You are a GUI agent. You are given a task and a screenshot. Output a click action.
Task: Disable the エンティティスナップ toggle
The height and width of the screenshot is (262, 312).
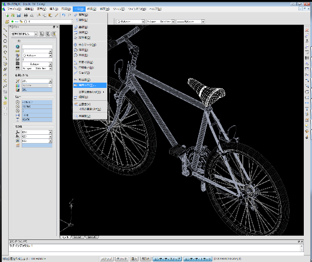(x=167, y=259)
